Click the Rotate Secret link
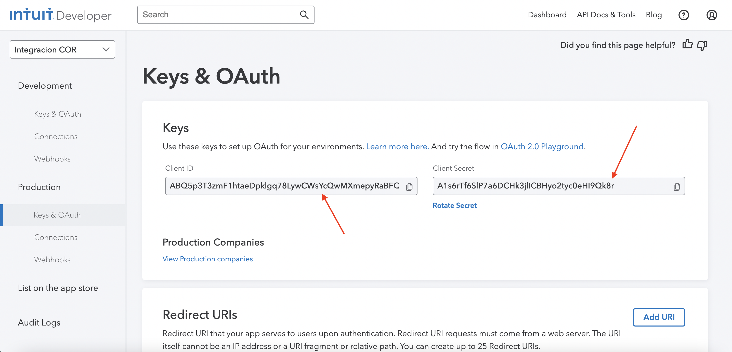732x352 pixels. (454, 205)
